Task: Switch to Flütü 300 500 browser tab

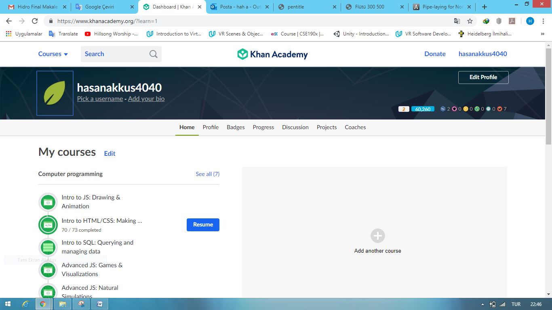Action: coord(375,7)
